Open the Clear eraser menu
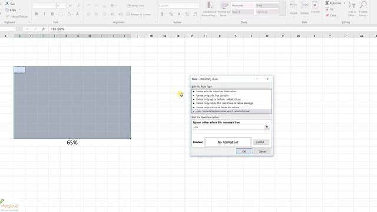The width and height of the screenshot is (377, 212). click(332, 16)
